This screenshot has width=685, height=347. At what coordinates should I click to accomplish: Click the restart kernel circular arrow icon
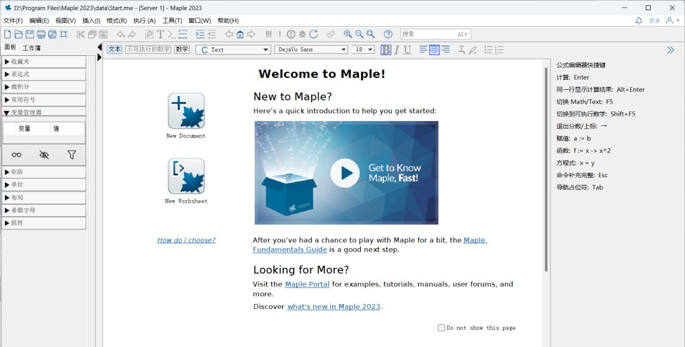click(313, 34)
